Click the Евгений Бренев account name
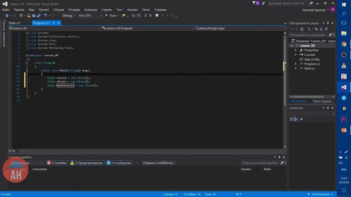This screenshot has width=351, height=197. coord(314,10)
